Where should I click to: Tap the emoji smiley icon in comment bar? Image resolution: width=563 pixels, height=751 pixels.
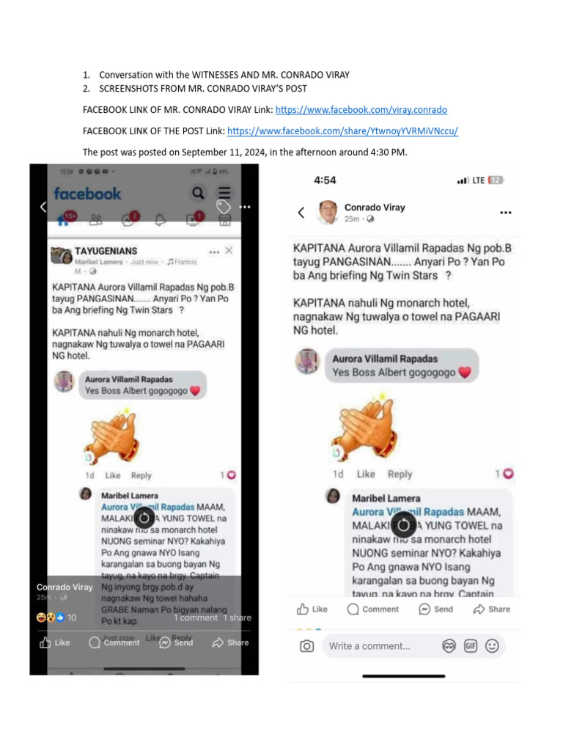coord(492,646)
